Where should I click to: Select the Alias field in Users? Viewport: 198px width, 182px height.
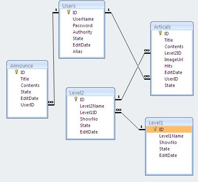78,51
